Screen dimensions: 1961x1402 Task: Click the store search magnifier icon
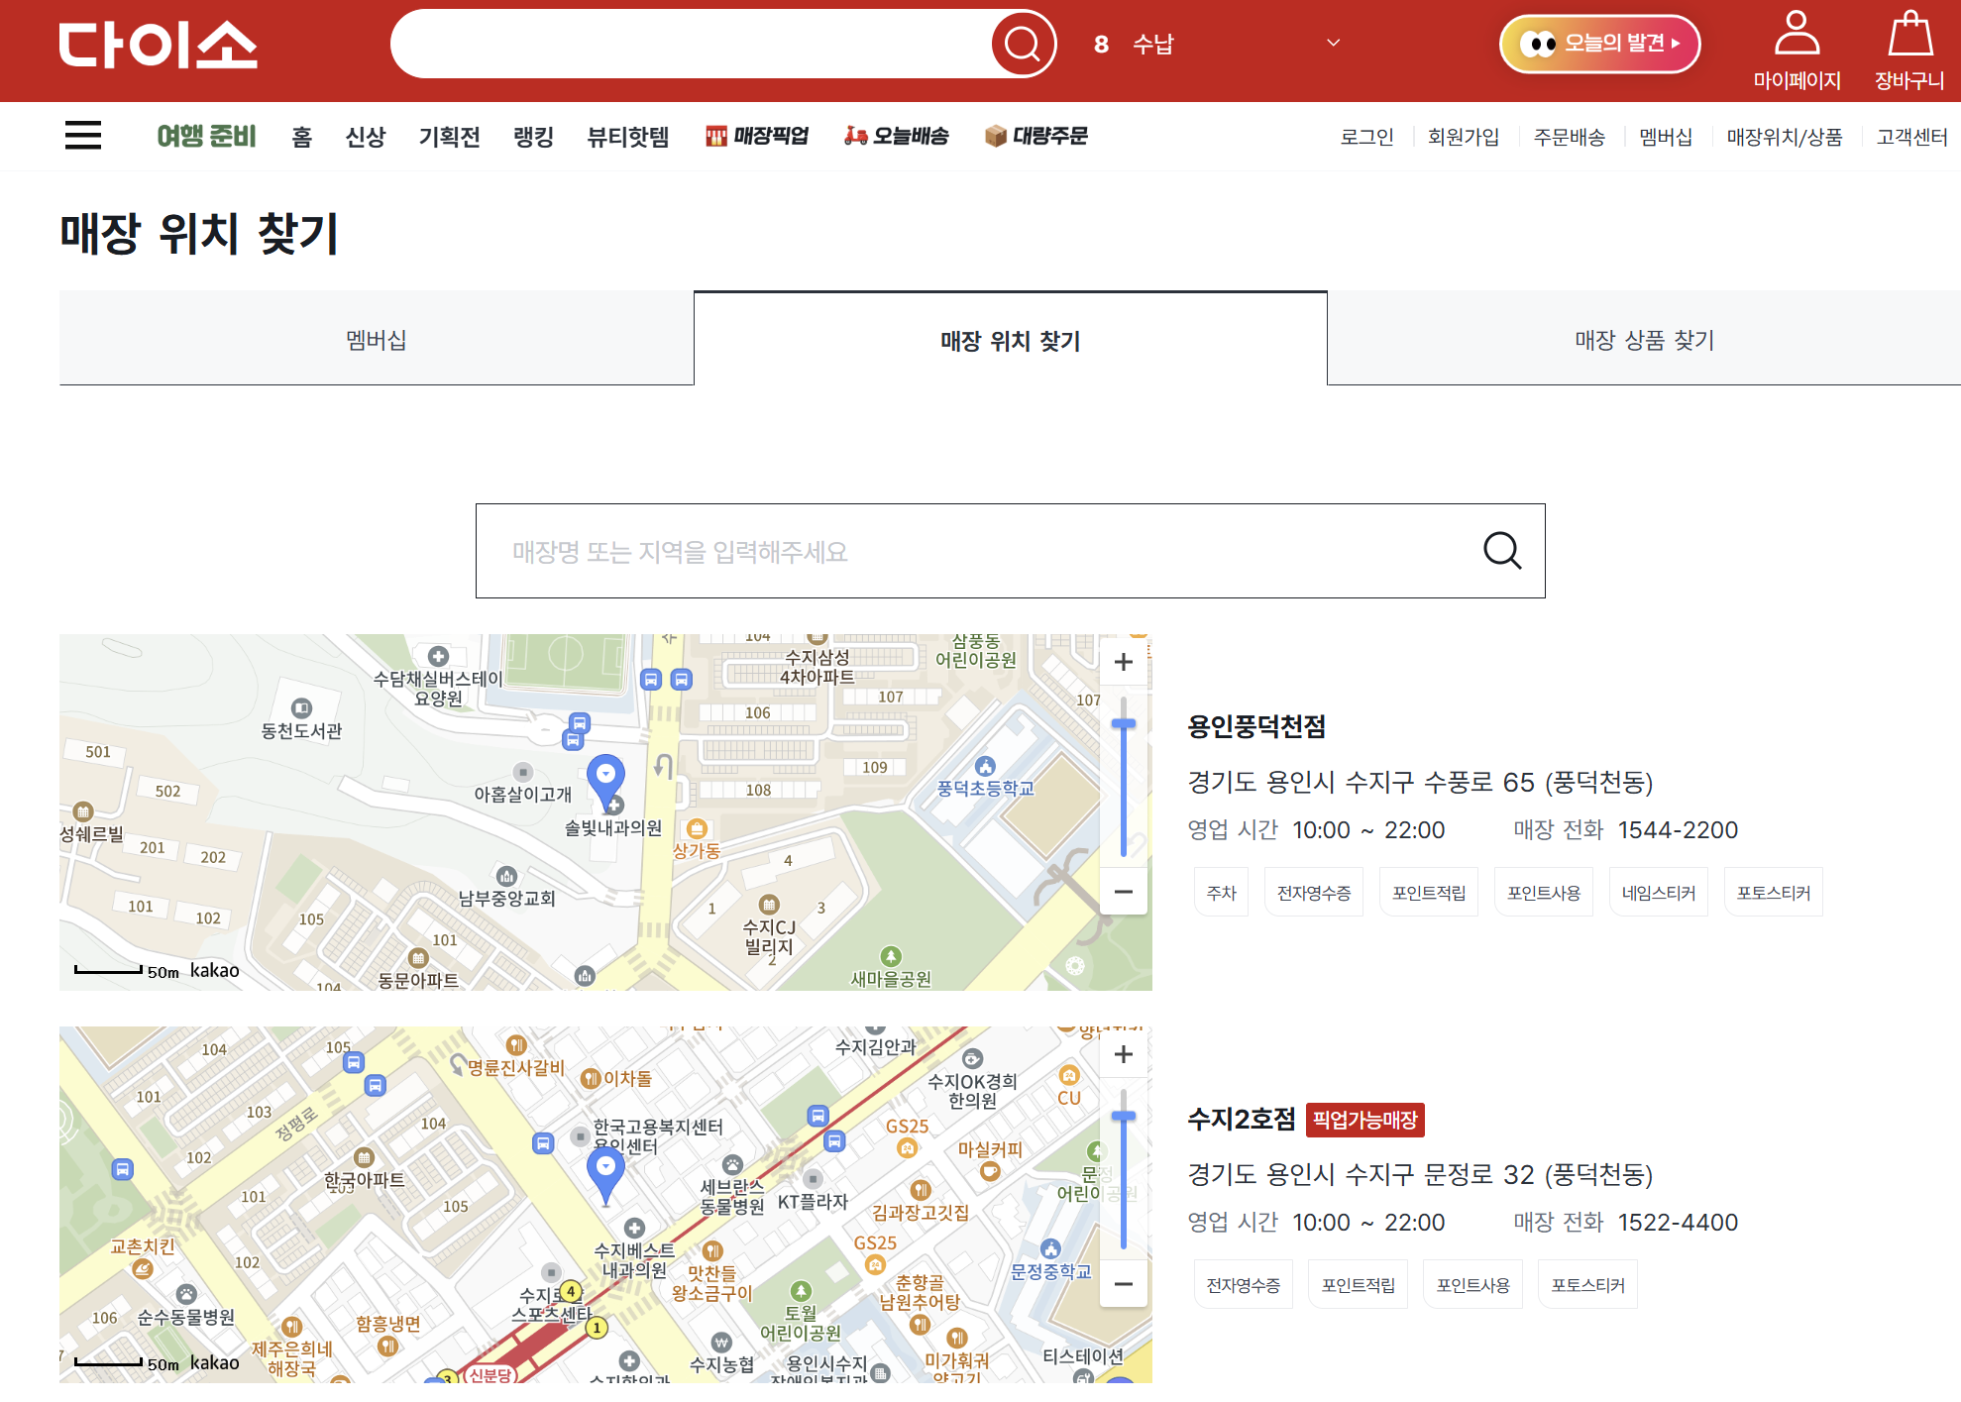(1501, 551)
